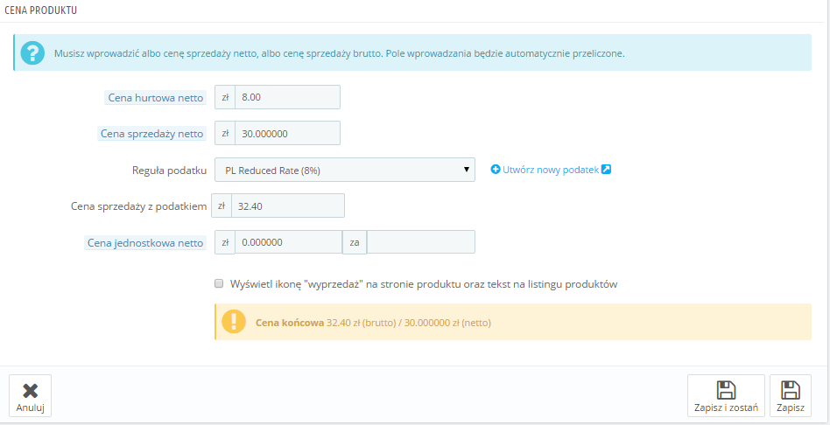Click the Cena sprzedaży z podatkiem field

[289, 206]
